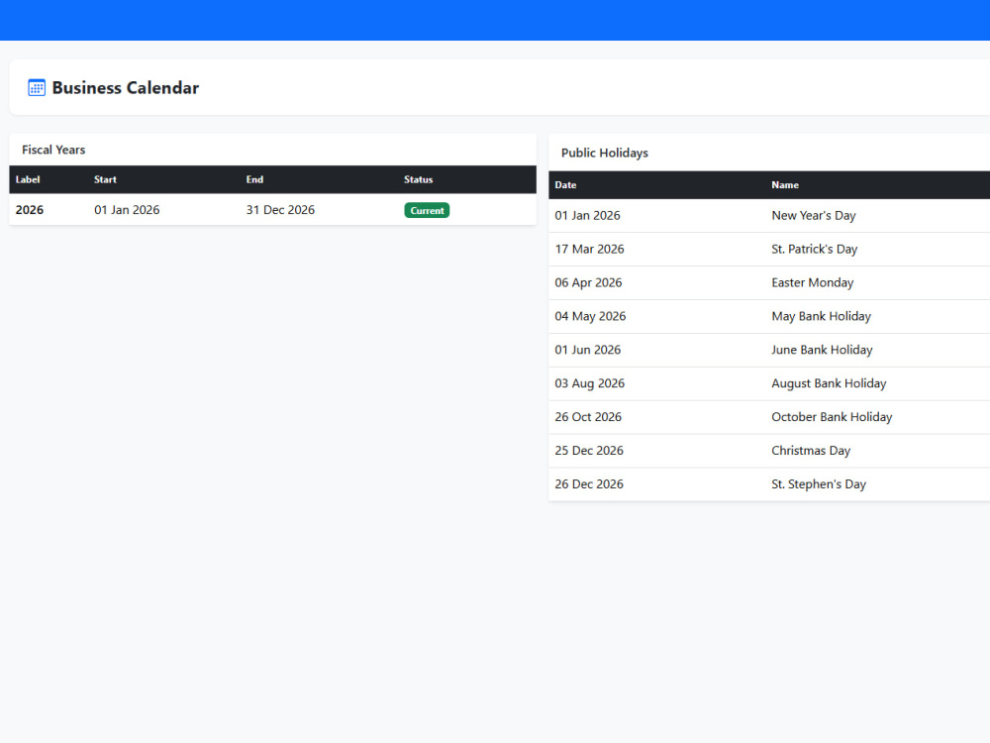
Task: Select the Name column header
Action: (785, 185)
